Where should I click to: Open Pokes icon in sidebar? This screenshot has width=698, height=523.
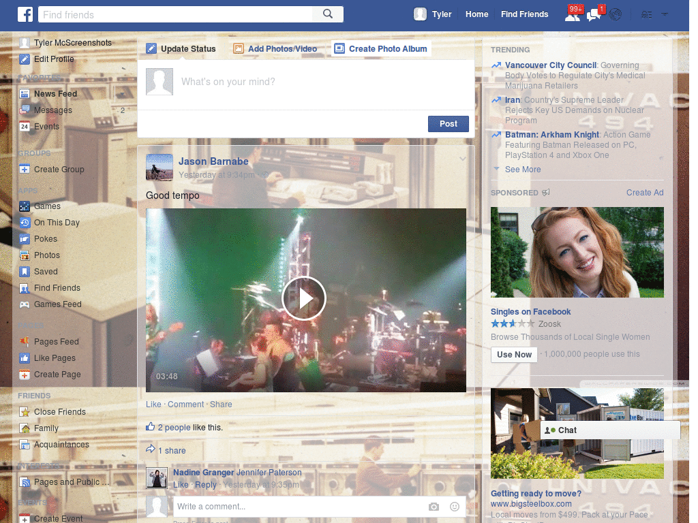(25, 239)
